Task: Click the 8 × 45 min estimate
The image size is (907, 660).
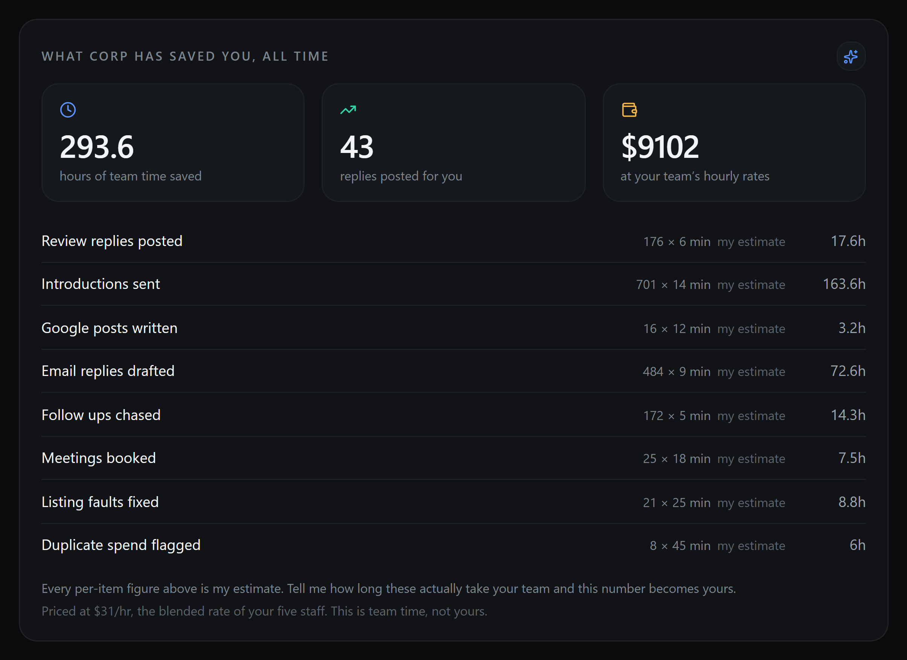Action: click(680, 545)
